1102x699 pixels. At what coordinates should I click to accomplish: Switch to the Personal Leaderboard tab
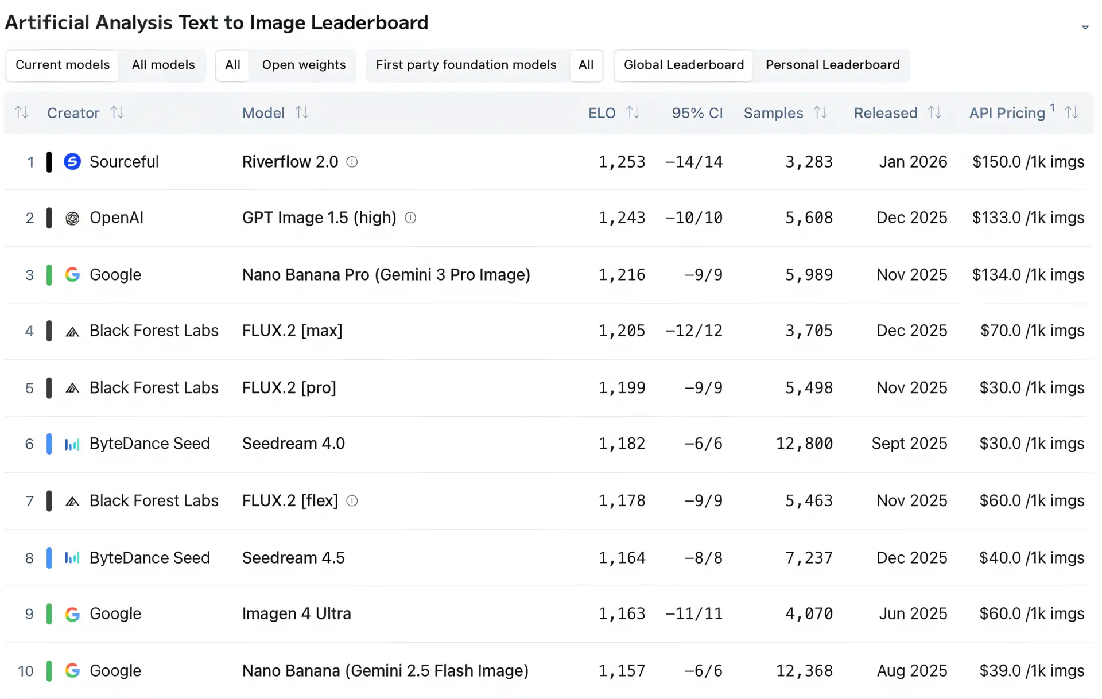tap(832, 65)
